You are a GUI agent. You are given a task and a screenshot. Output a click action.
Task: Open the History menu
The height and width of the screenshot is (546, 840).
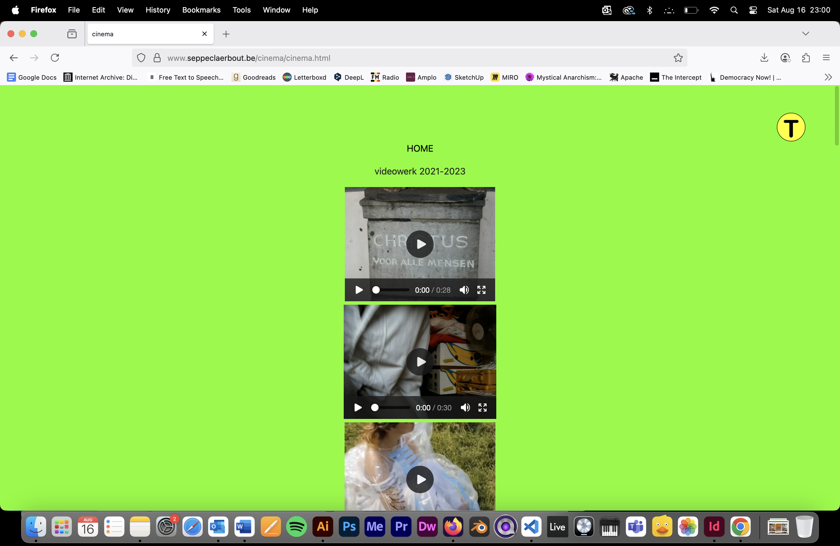click(x=158, y=10)
